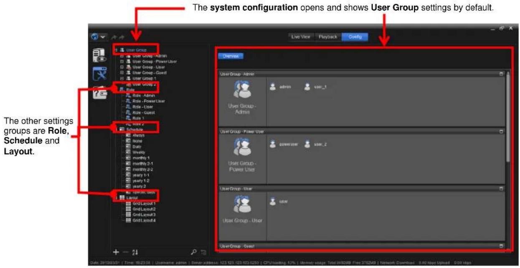This screenshot has height=268, width=520.
Task: Expand User Group - User tree node
Action: coord(122,67)
